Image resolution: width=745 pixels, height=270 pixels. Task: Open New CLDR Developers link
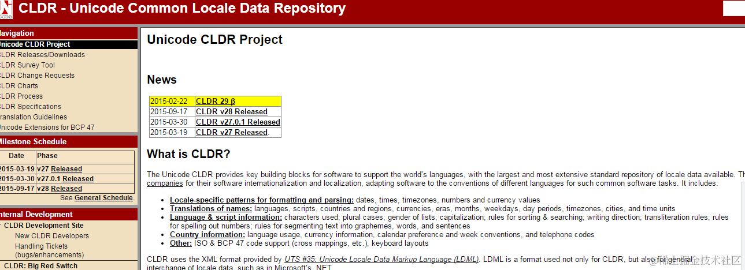pyautogui.click(x=52, y=236)
